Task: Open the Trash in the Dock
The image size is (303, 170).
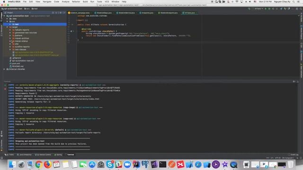Action: coord(290,164)
